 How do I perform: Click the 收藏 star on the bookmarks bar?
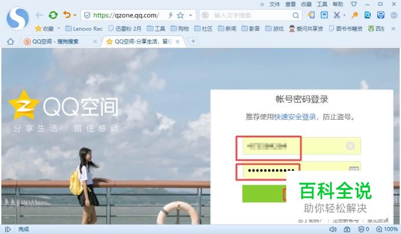pyautogui.click(x=45, y=28)
